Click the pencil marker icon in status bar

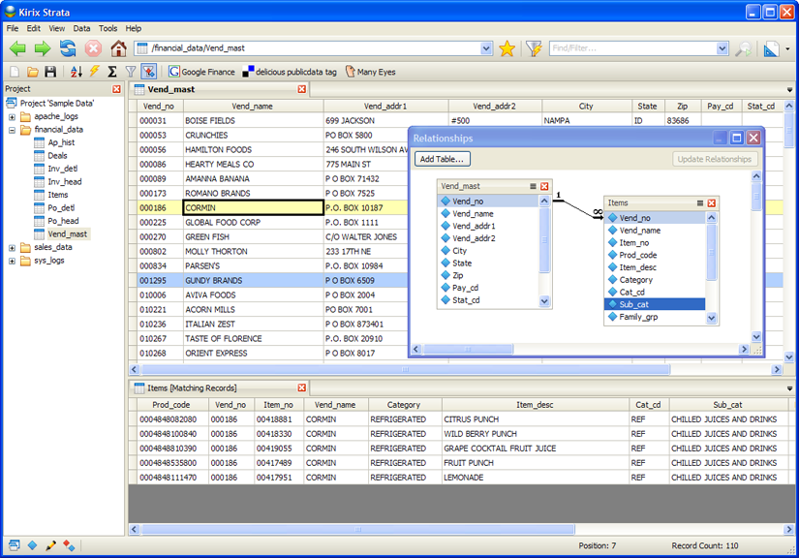pos(51,546)
